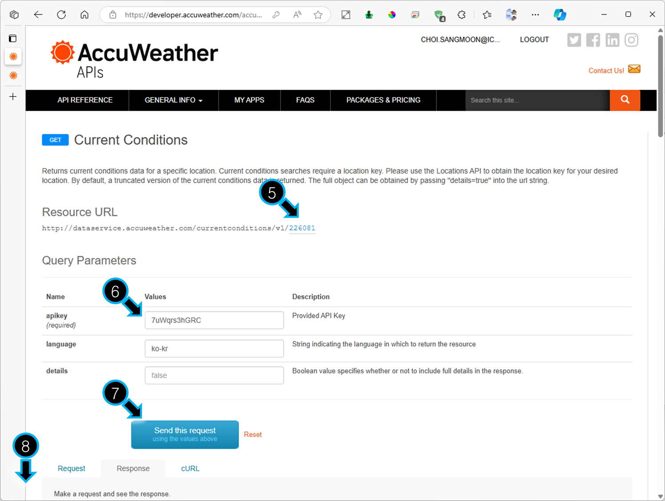
Task: Visit AccuWeather Twitter icon
Action: [x=574, y=40]
